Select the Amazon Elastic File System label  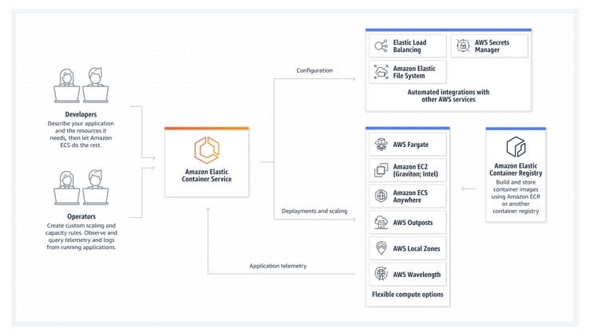coord(414,72)
